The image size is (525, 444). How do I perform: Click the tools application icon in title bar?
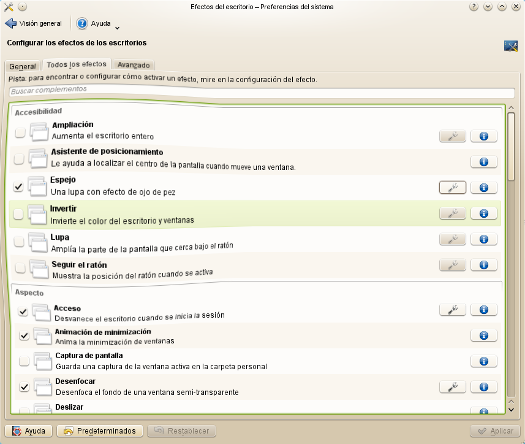coord(9,7)
